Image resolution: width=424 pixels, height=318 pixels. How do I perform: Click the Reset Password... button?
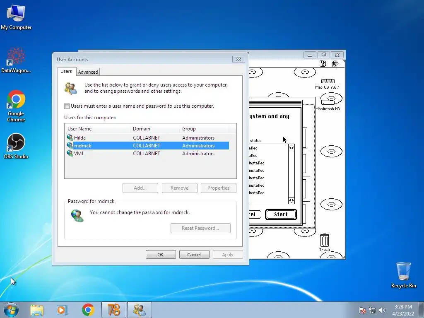(x=200, y=228)
